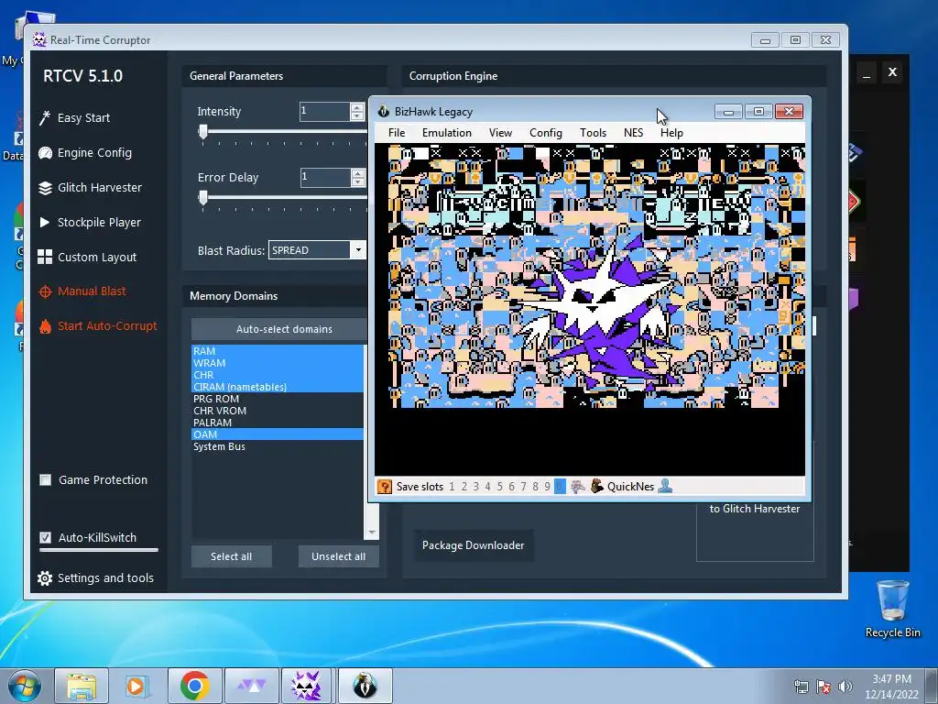
Task: Click the Action Center flag tray icon
Action: (x=823, y=687)
